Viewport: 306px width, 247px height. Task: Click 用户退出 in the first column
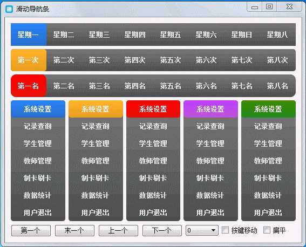tap(38, 212)
